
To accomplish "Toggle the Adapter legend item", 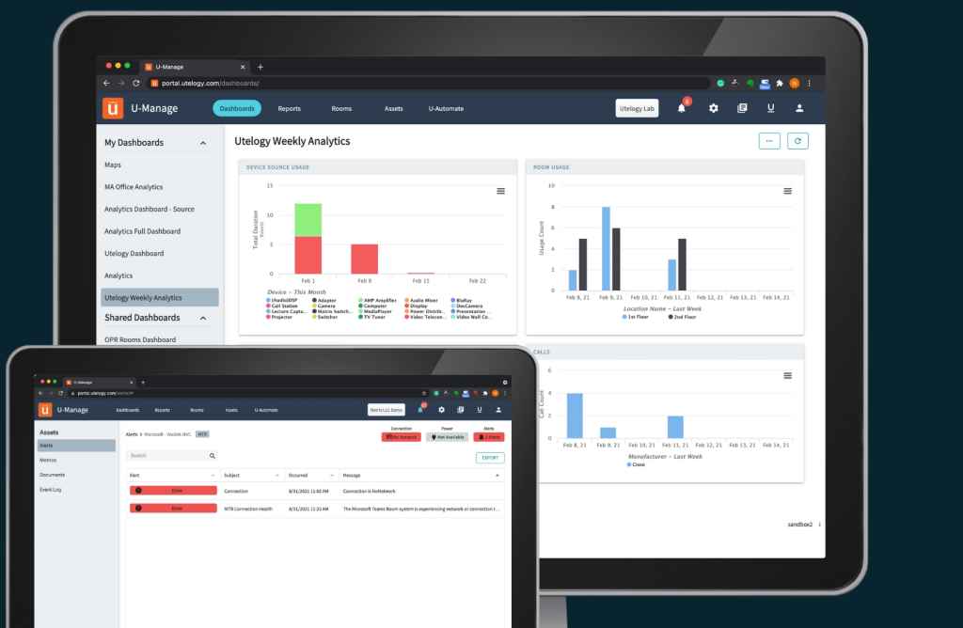I will [324, 300].
